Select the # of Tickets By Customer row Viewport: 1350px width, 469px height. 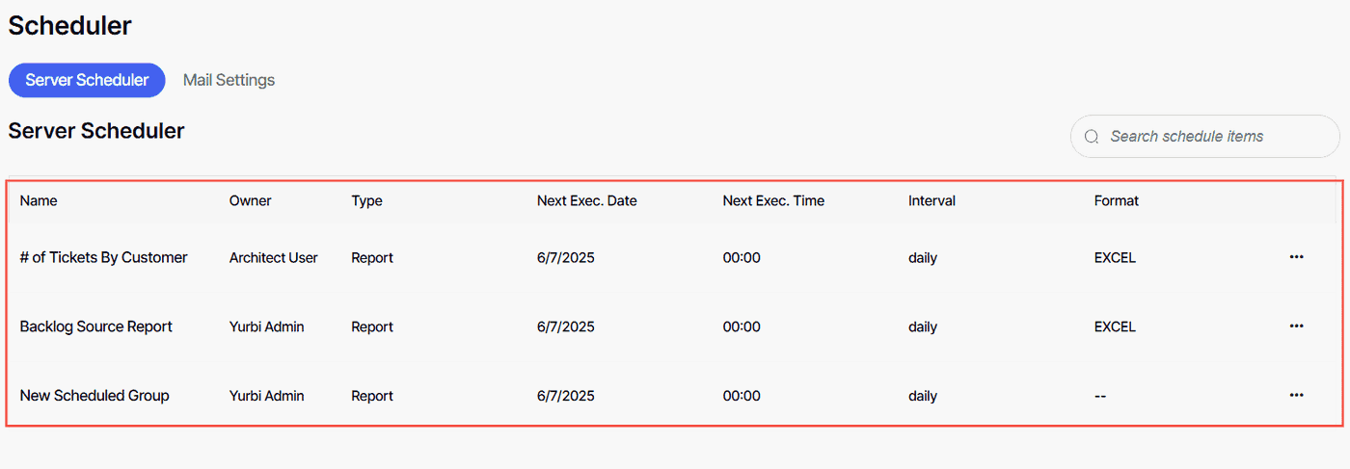coord(674,257)
